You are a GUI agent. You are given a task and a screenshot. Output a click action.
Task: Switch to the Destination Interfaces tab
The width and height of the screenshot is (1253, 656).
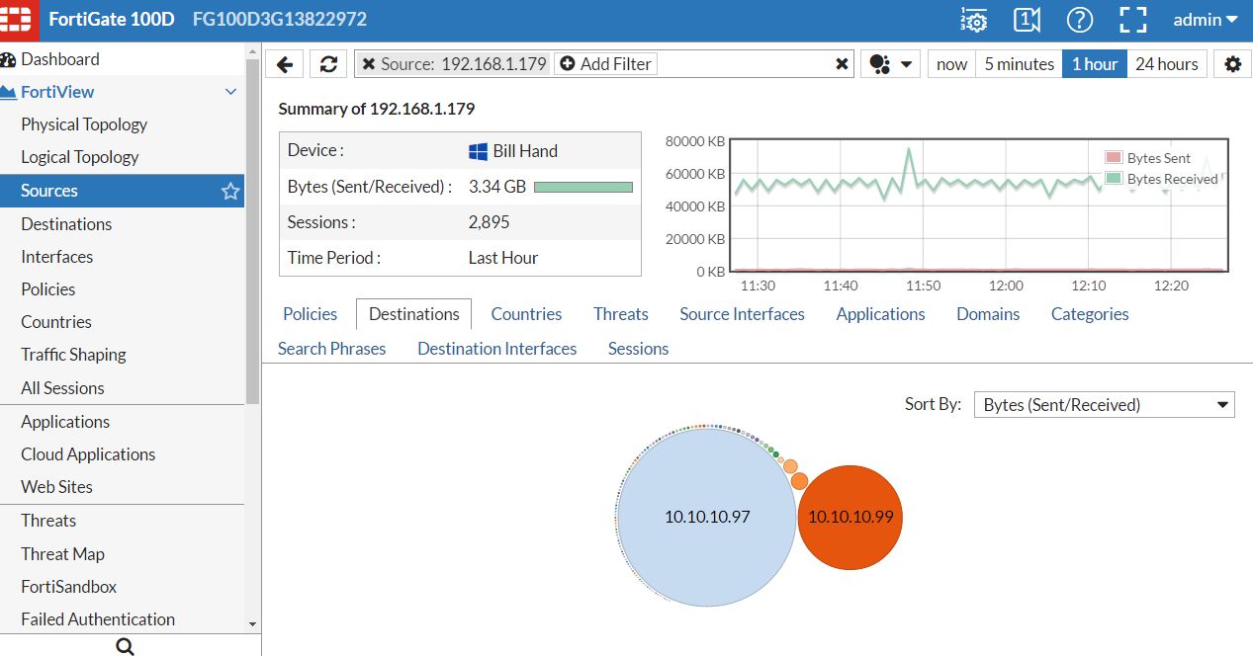pos(496,349)
